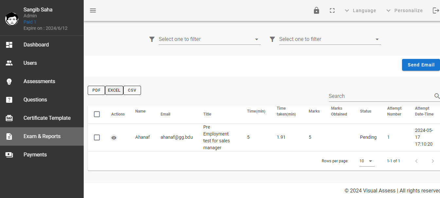Switch to the Dashboard section
440x198 pixels.
36,45
